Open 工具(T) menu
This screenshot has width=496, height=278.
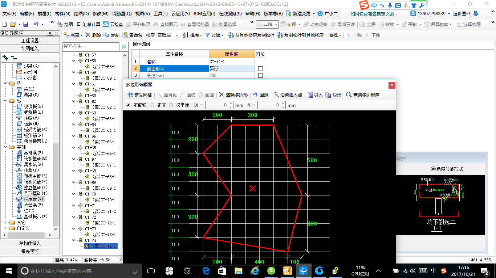tap(160, 13)
